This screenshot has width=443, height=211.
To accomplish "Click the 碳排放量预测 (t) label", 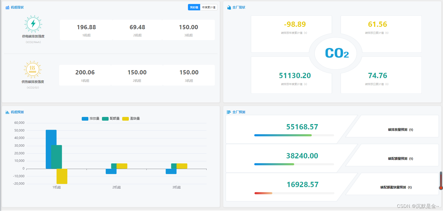I will (400, 130).
